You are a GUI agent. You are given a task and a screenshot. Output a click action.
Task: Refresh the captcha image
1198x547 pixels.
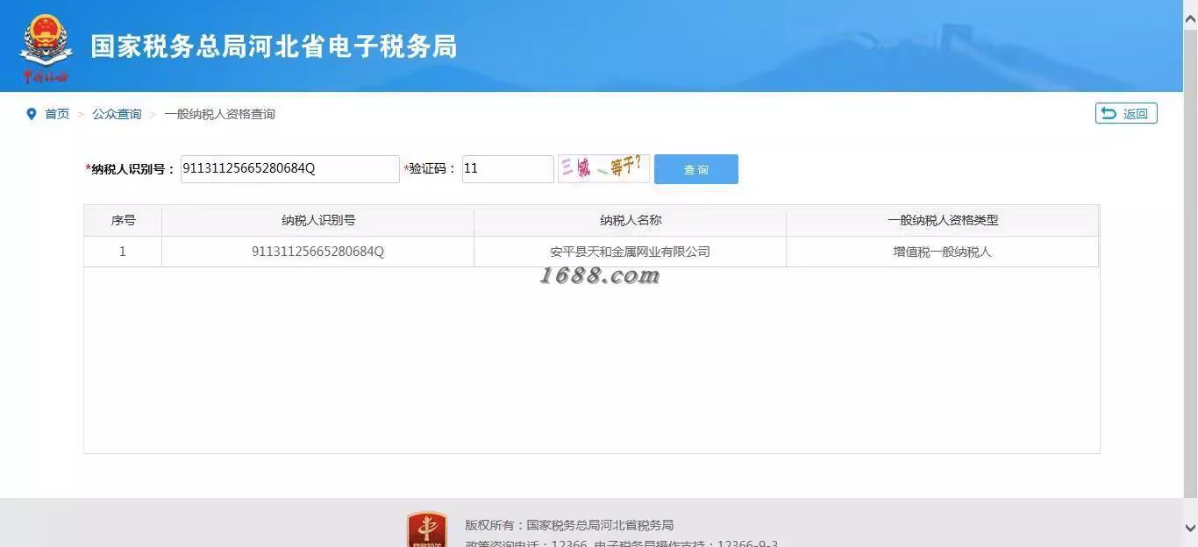pyautogui.click(x=603, y=168)
